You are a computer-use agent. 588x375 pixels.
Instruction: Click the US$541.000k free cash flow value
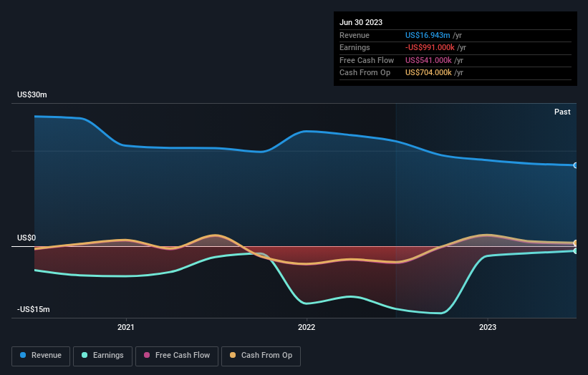coord(428,60)
